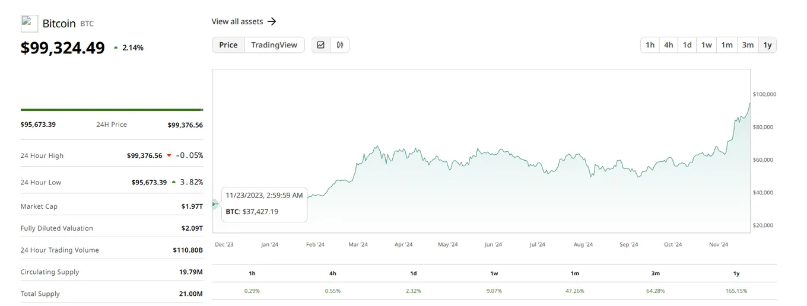Click green up arrow beside 3.82%
The height and width of the screenshot is (306, 807).
(173, 182)
